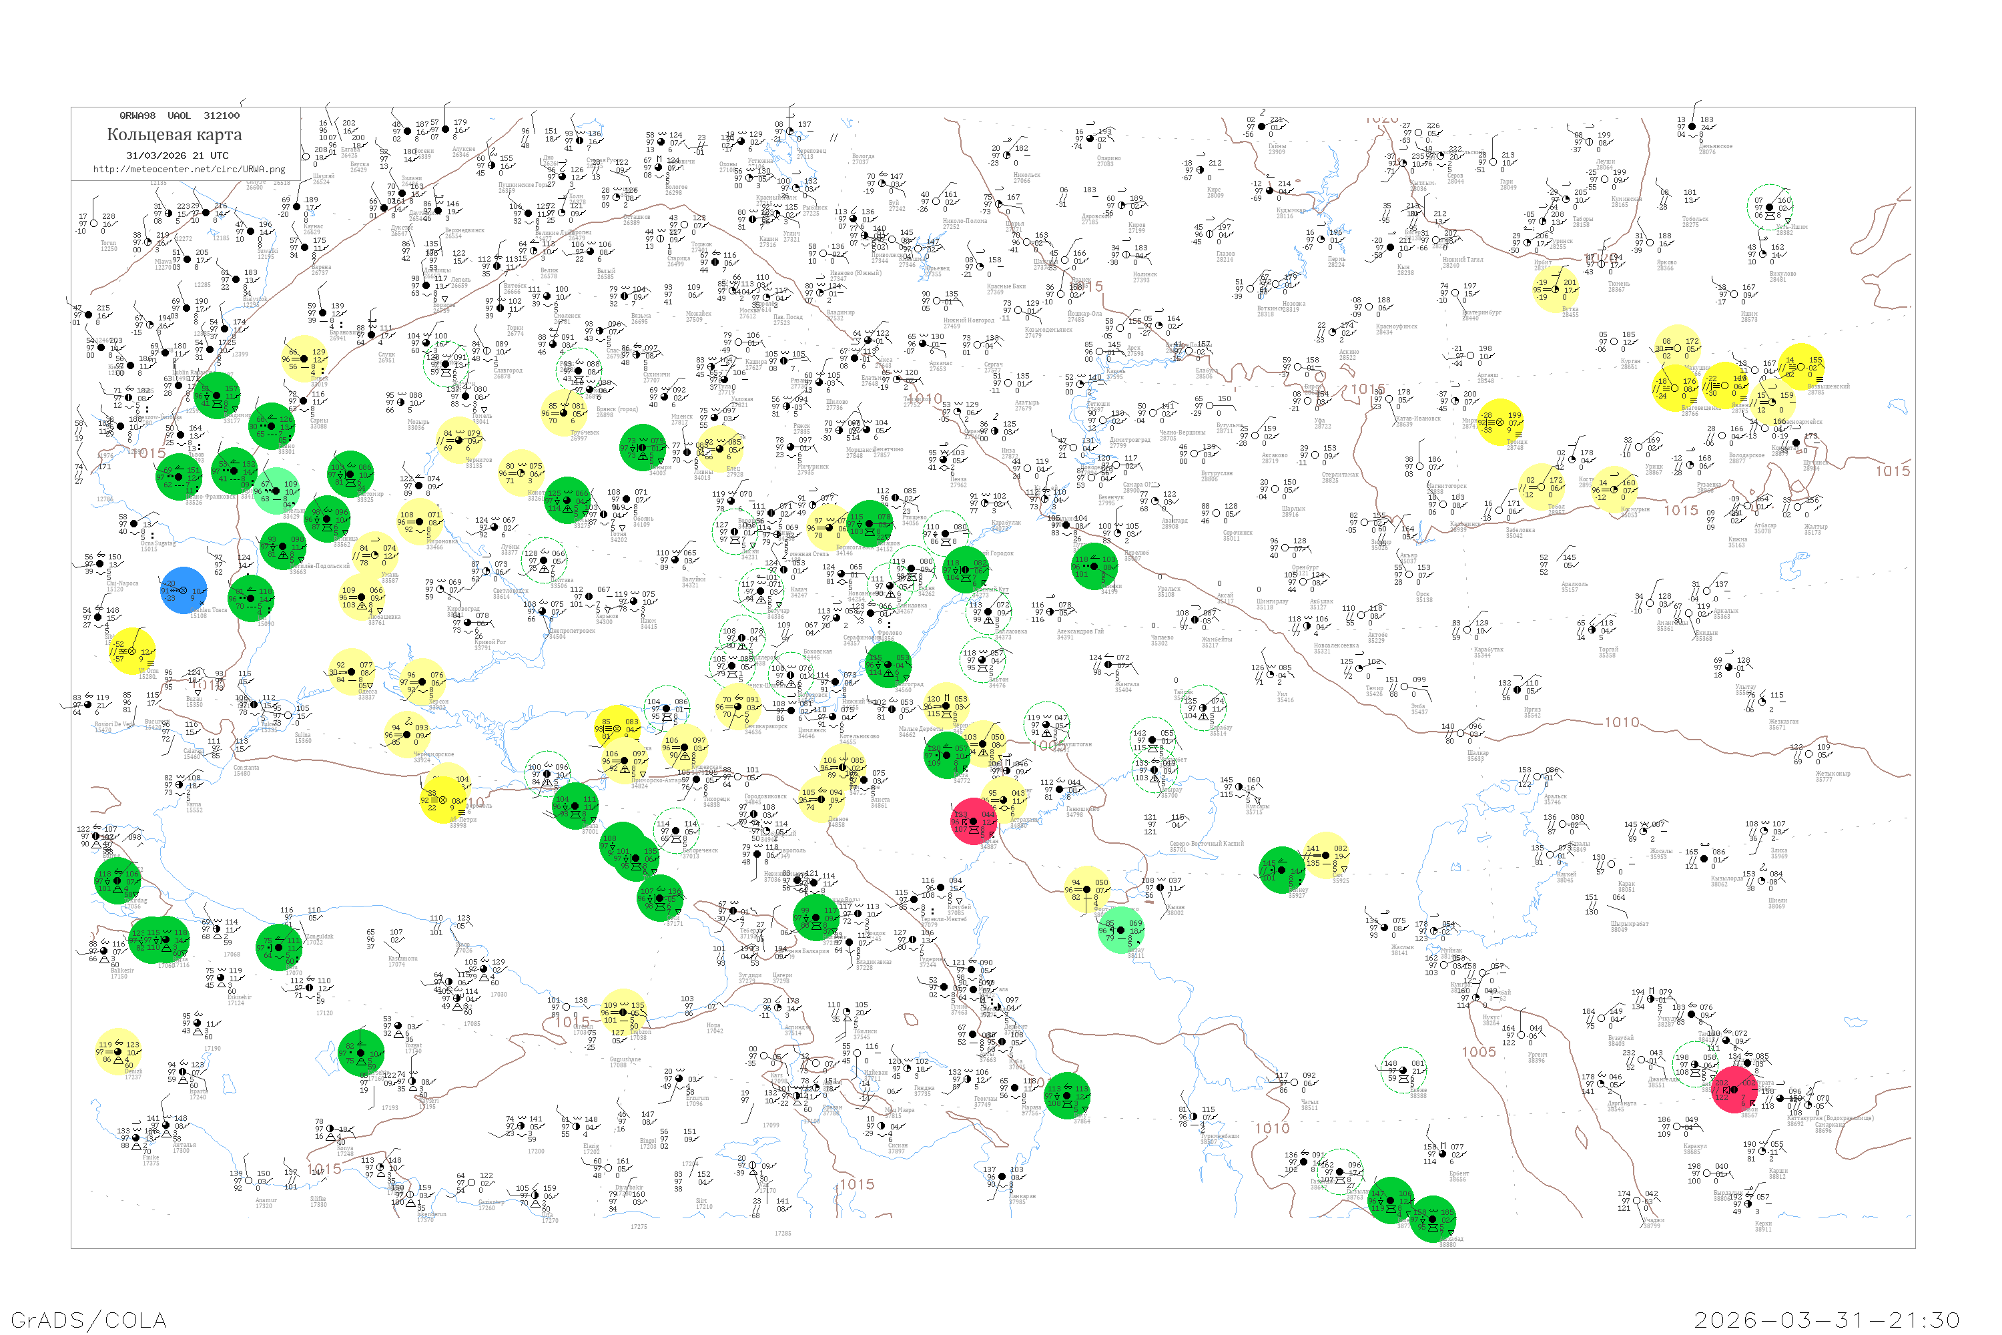Image resolution: width=2002 pixels, height=1335 pixels.
Task: Click the GrADS/COLA label at bottom left
Action: [x=89, y=1320]
